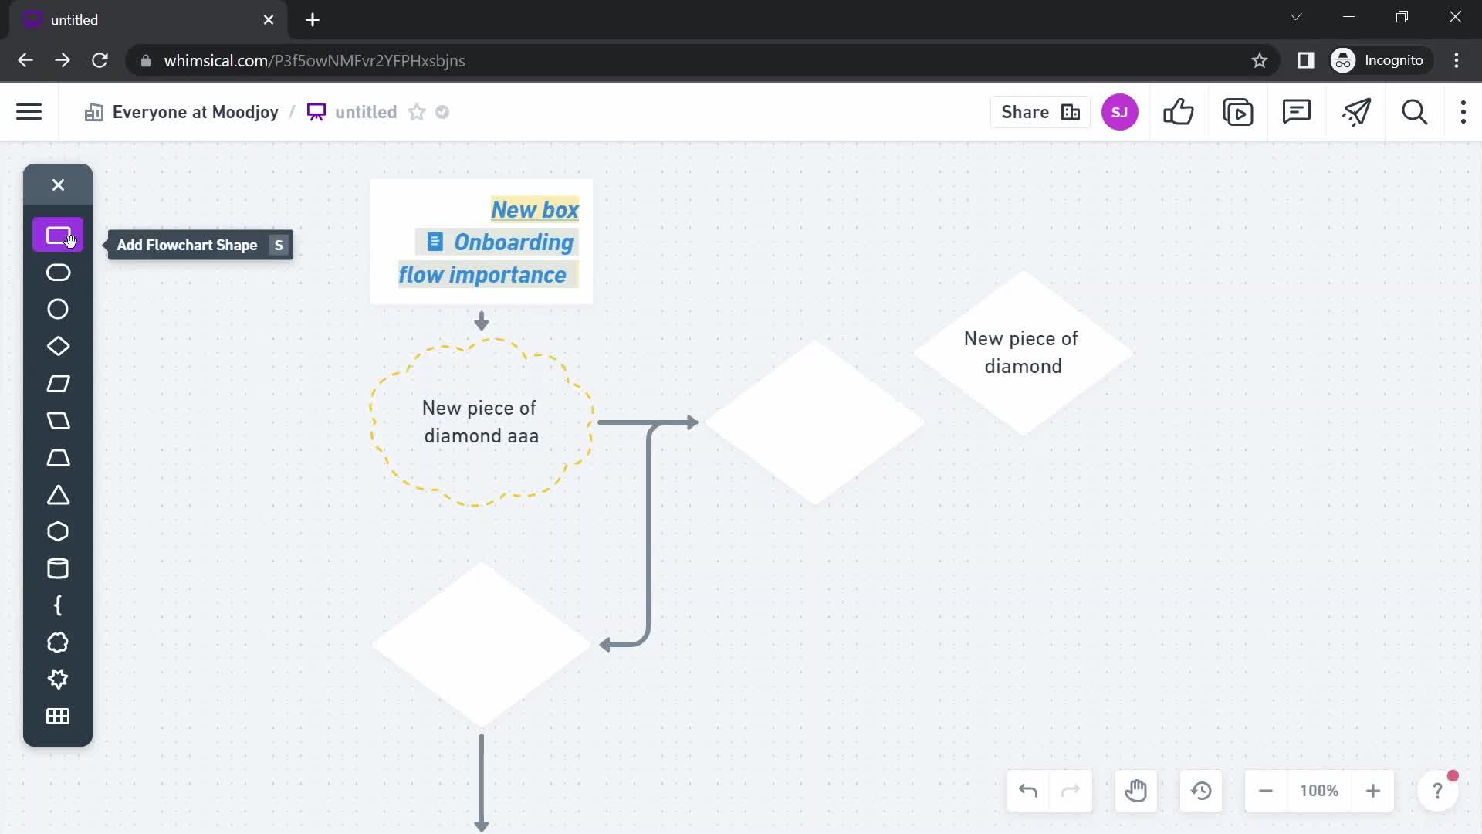The image size is (1482, 834).
Task: Select the Table/grid shape tool
Action: tap(58, 717)
